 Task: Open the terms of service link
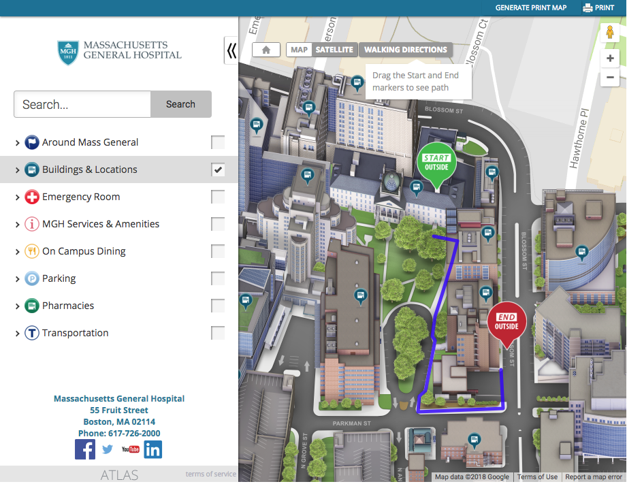(211, 474)
